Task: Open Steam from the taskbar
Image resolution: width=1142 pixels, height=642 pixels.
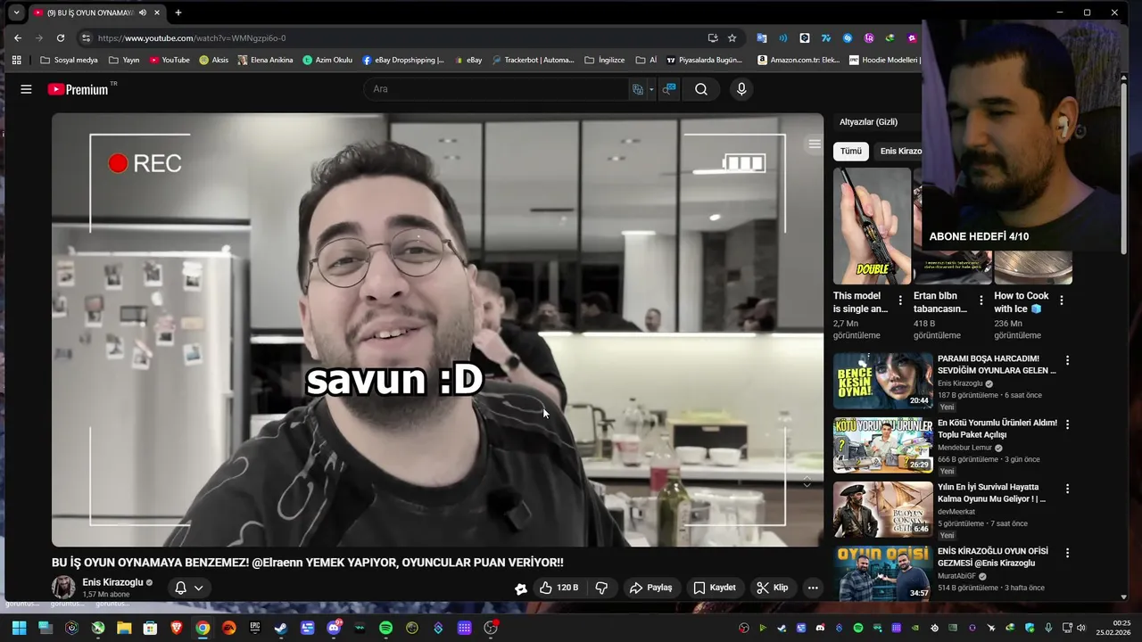Action: click(281, 628)
